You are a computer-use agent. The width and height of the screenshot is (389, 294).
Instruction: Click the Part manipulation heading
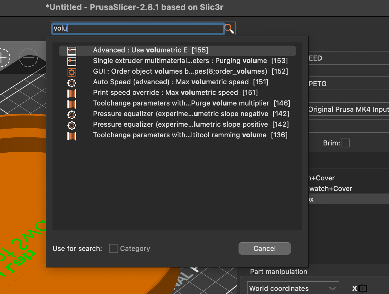[x=278, y=272]
